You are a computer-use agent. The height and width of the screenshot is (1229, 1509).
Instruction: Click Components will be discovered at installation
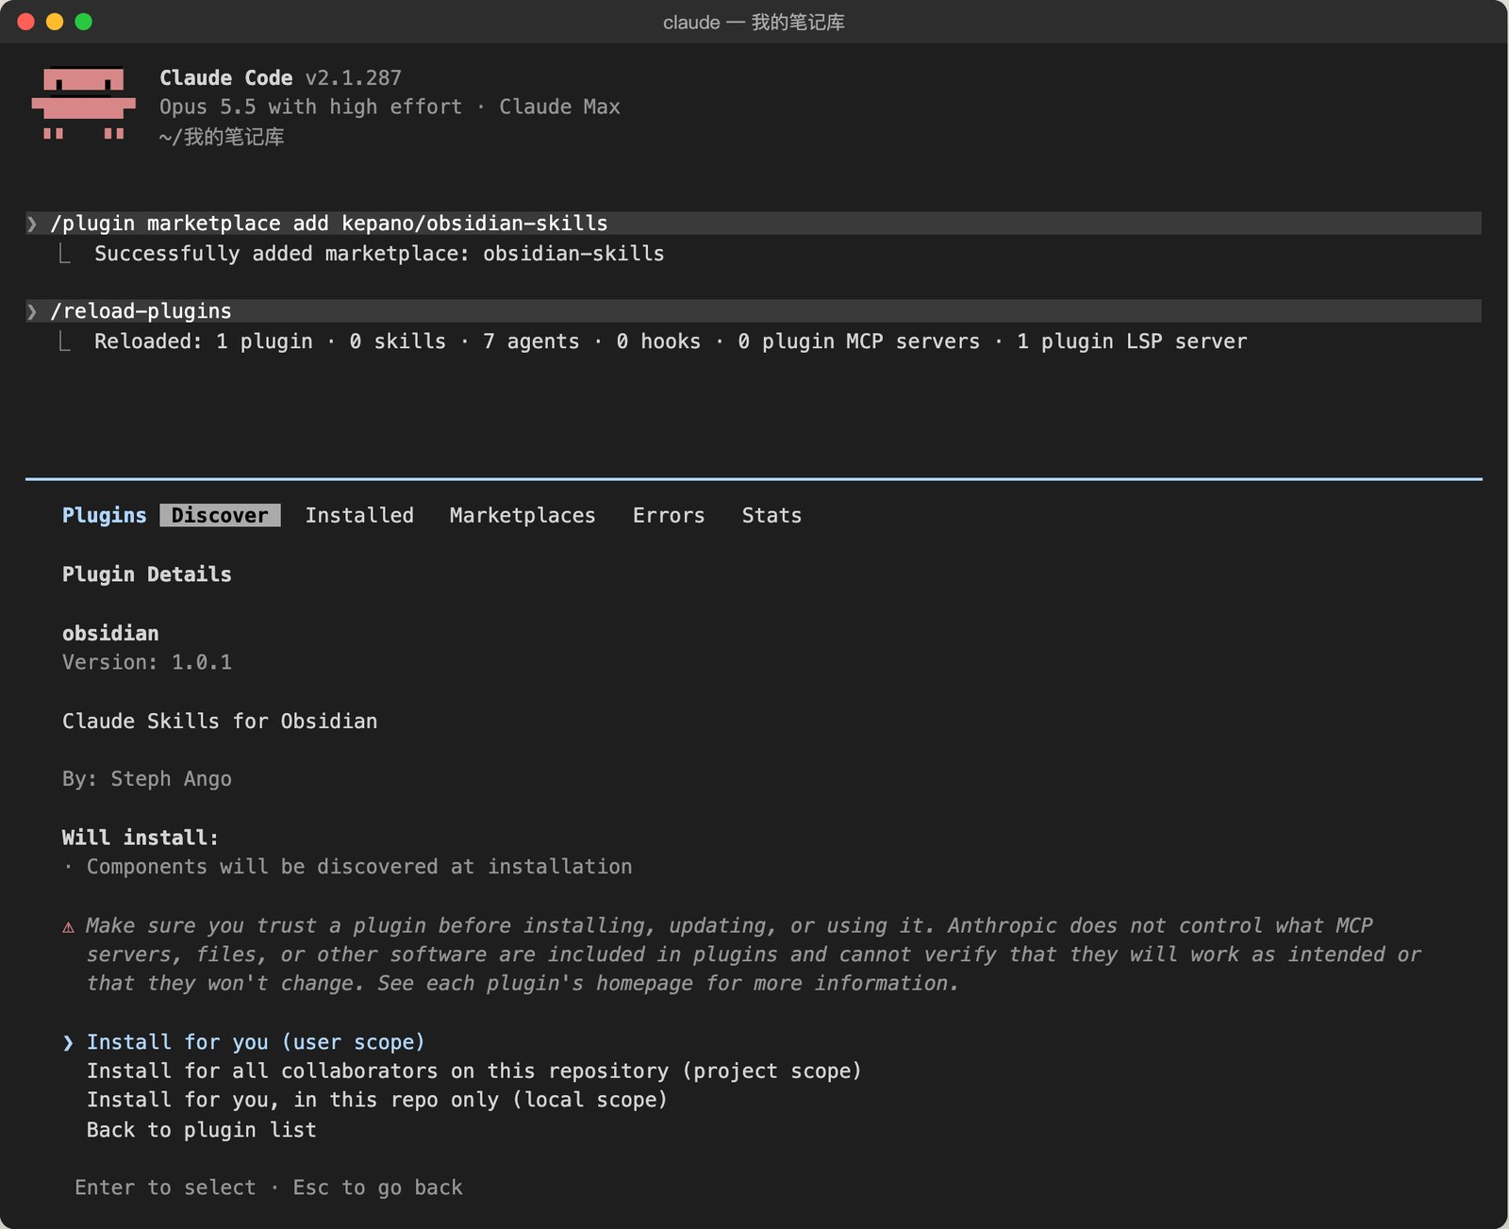[x=359, y=867]
